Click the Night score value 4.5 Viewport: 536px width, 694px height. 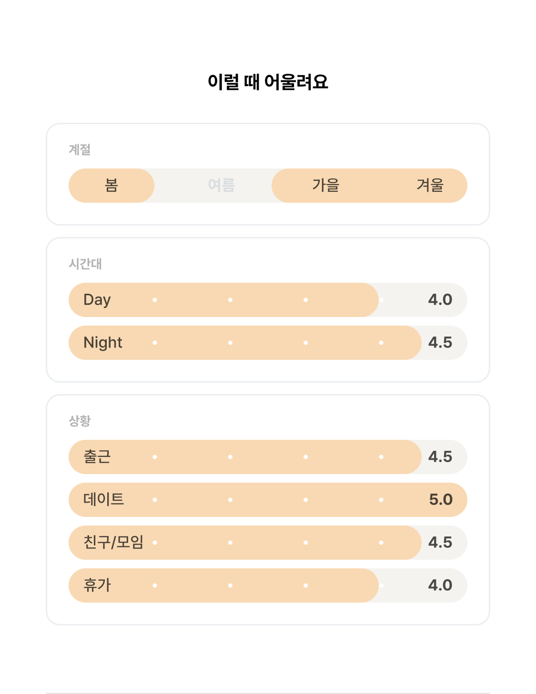(x=440, y=343)
